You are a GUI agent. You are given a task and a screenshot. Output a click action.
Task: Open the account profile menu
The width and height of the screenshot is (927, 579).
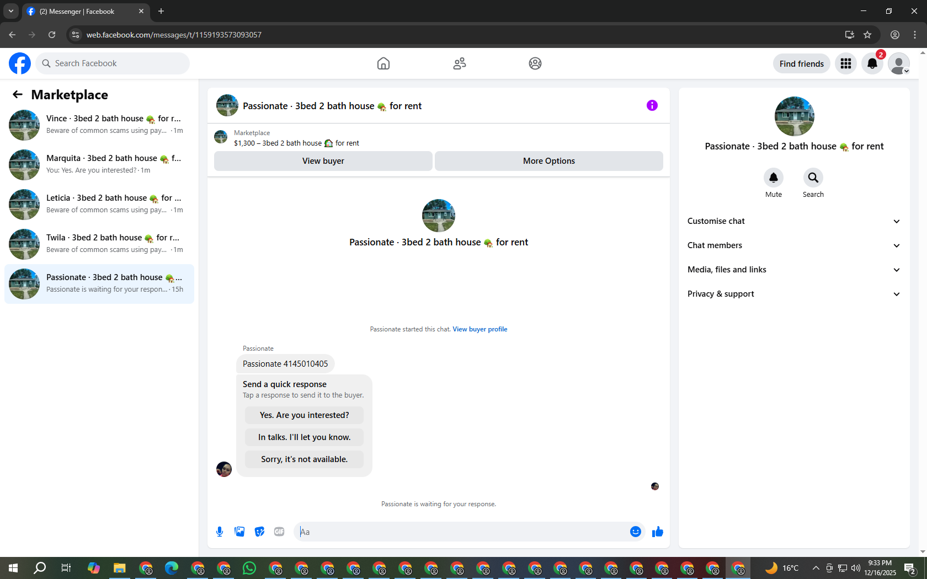(x=899, y=63)
